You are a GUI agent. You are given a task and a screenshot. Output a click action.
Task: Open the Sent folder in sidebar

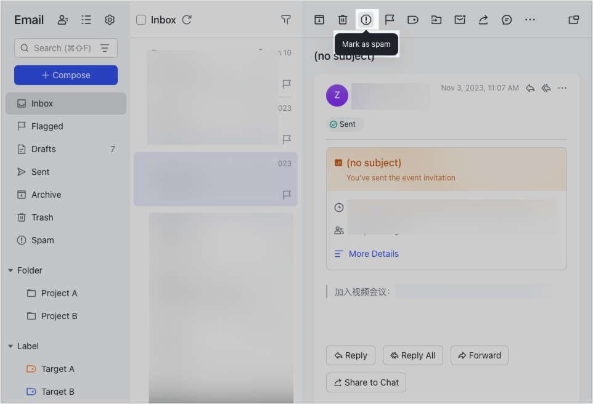pyautogui.click(x=66, y=172)
